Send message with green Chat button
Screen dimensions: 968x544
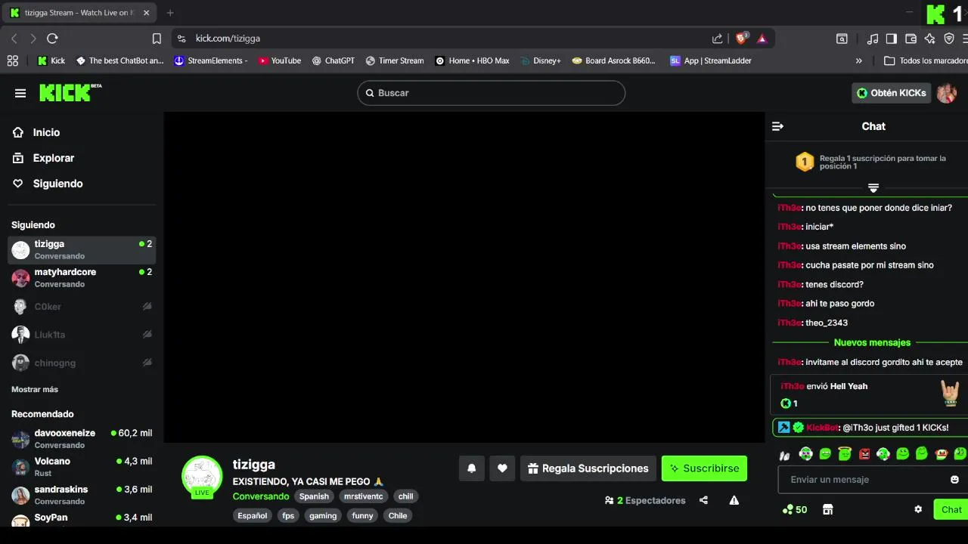click(951, 509)
